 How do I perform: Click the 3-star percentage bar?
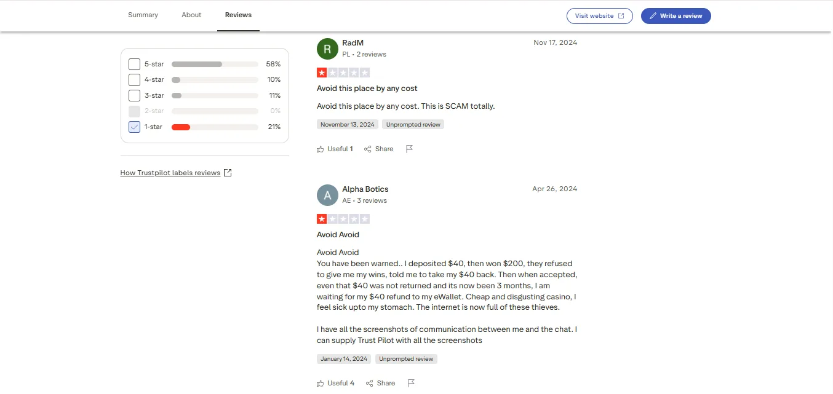215,95
